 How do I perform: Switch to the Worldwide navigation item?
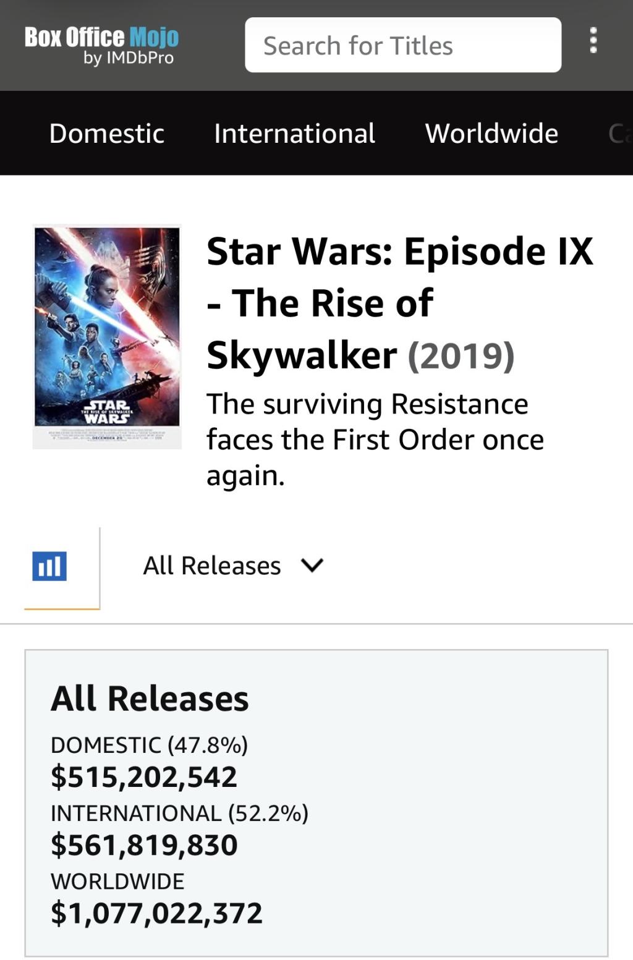[491, 134]
